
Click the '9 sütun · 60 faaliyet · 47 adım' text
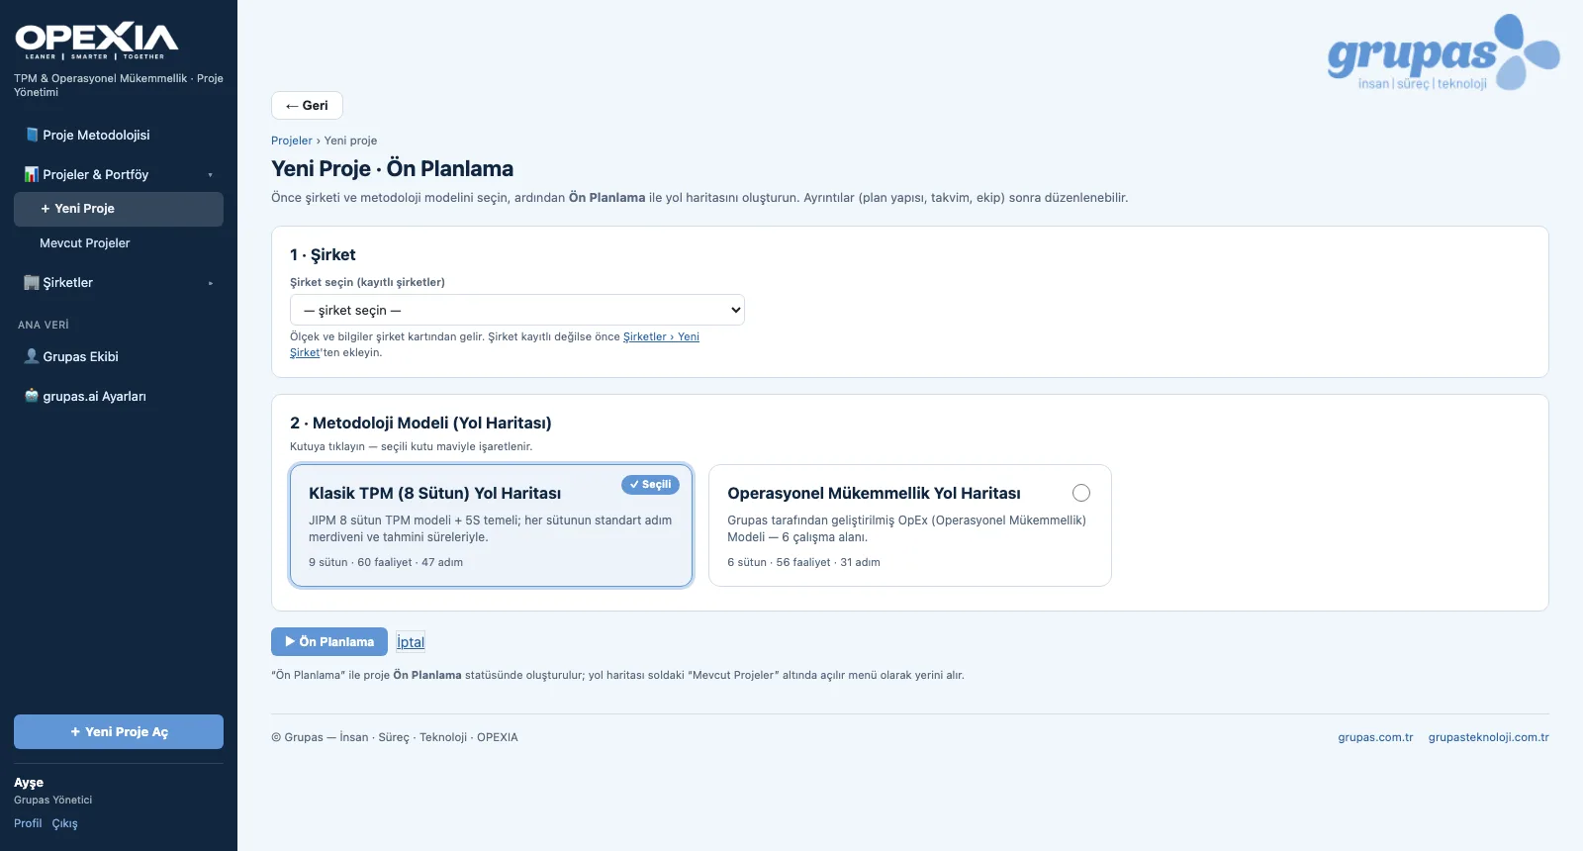(x=386, y=562)
